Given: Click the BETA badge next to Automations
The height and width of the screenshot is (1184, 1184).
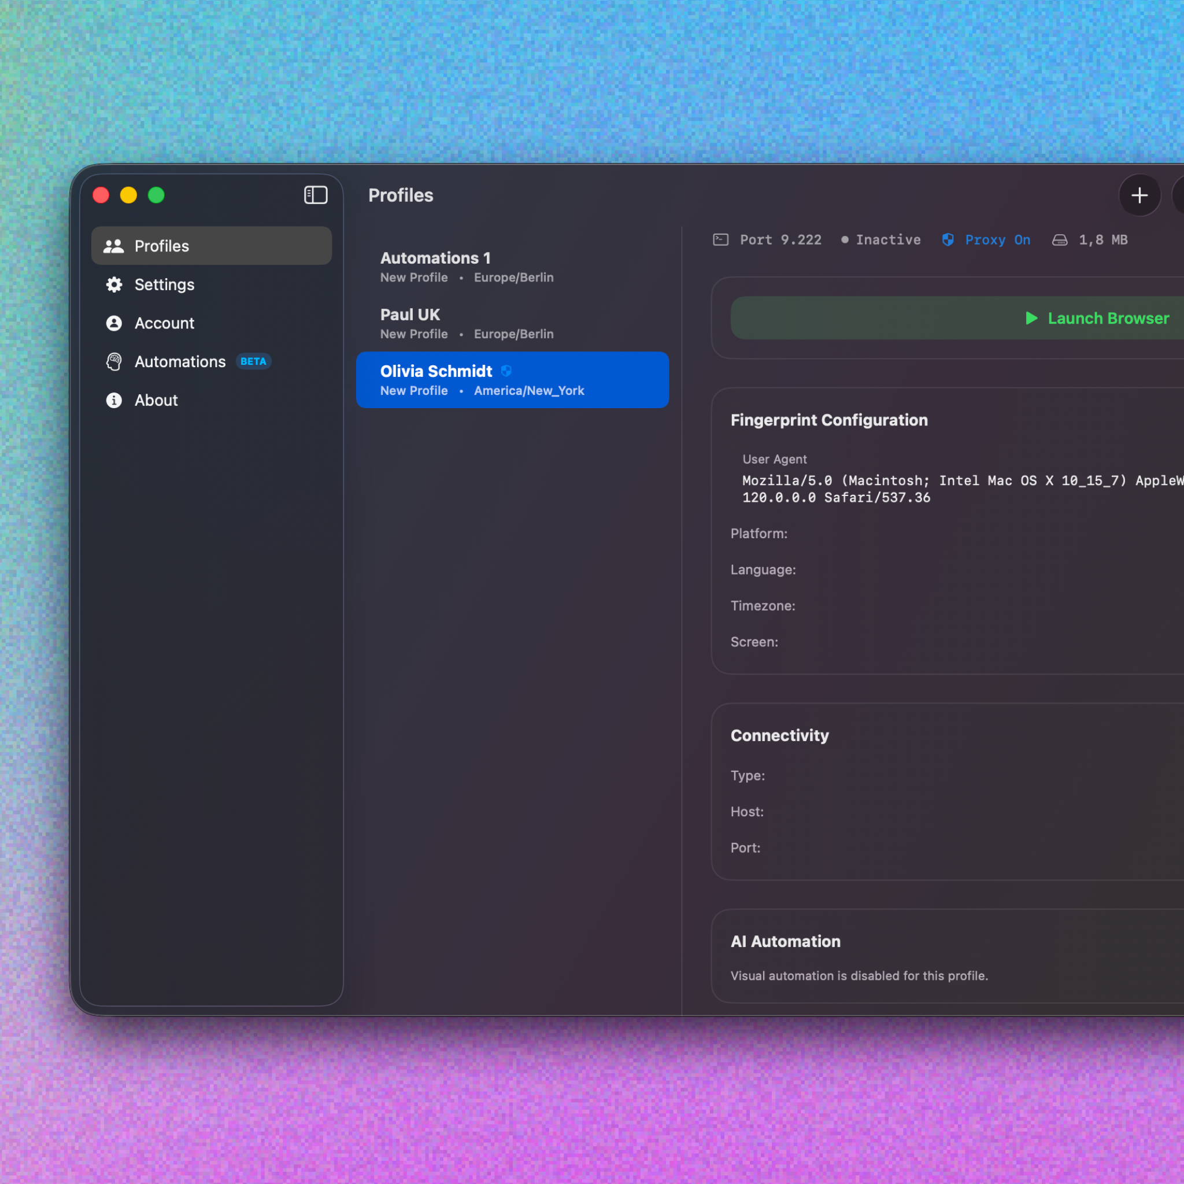Looking at the screenshot, I should pos(253,361).
